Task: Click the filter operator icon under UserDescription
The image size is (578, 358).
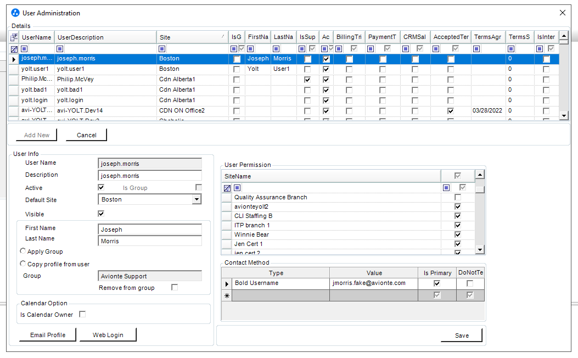Action: (x=60, y=49)
